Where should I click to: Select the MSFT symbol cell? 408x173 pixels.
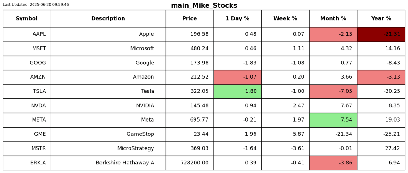point(27,49)
